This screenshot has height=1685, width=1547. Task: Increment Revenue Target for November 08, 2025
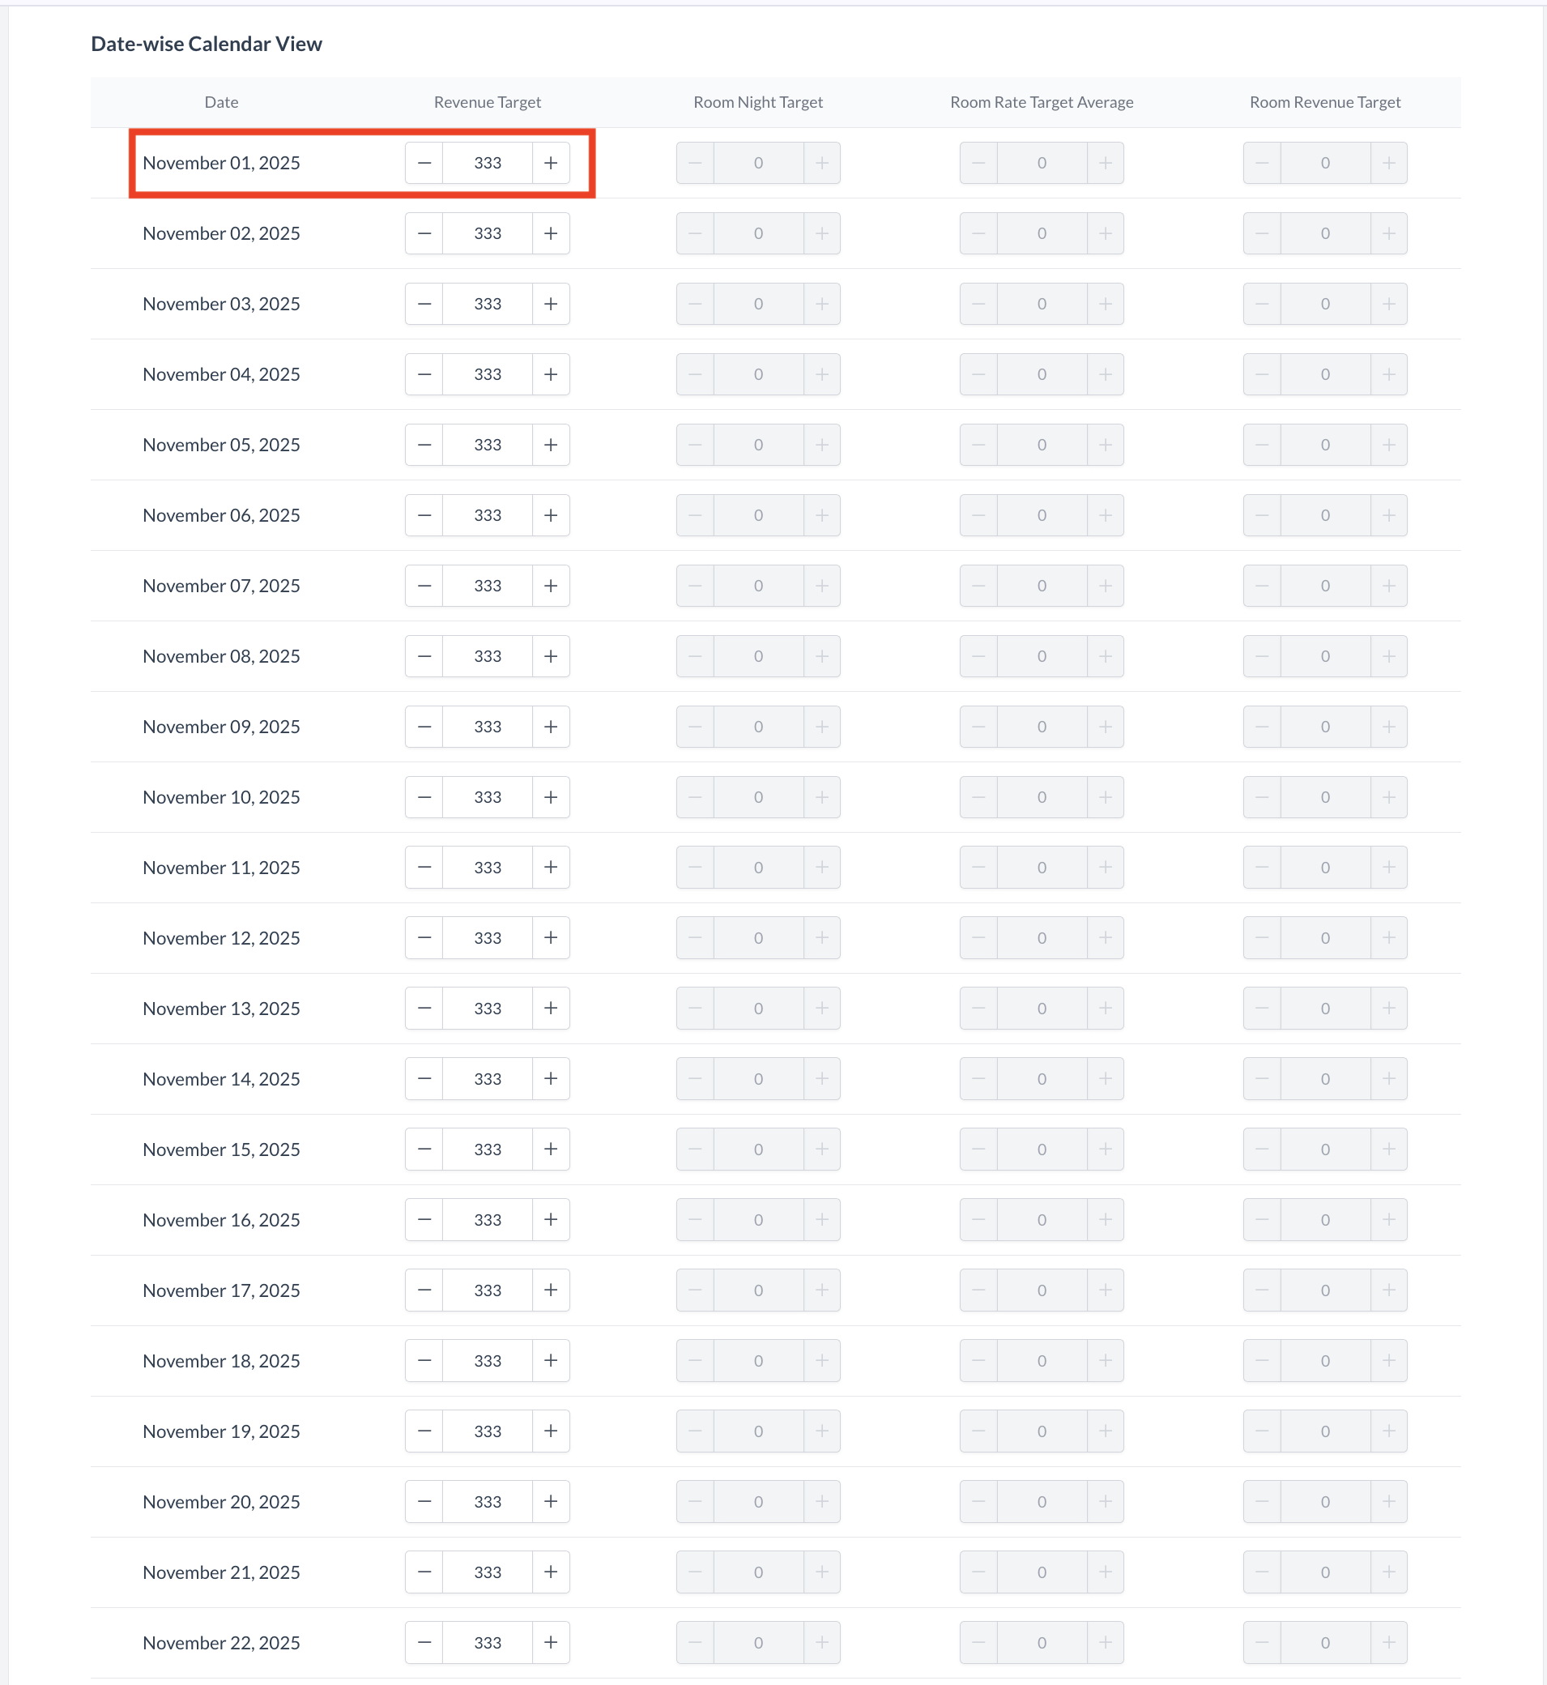[x=550, y=656]
